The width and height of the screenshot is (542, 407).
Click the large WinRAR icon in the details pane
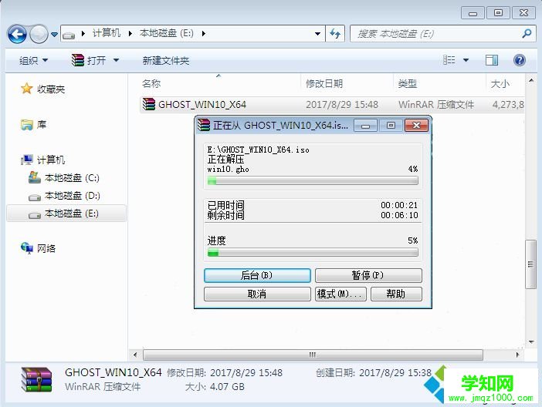(36, 380)
